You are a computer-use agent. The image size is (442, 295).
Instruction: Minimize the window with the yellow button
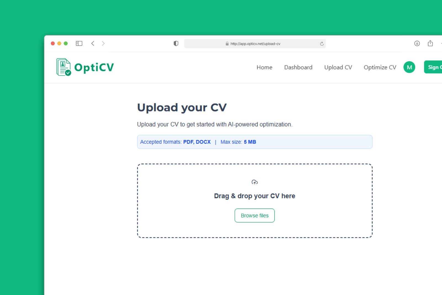pos(59,43)
